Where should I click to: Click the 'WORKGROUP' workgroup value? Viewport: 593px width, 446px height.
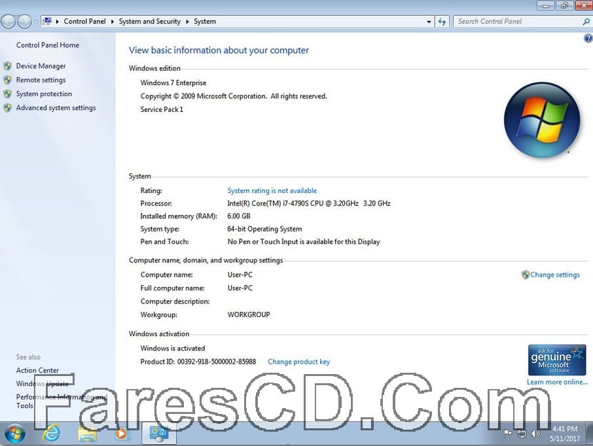(249, 315)
